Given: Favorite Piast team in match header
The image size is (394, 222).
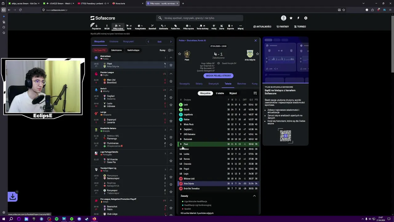Looking at the screenshot, I should [179, 54].
